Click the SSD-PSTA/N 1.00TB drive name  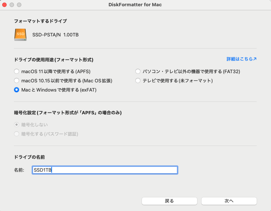56,35
